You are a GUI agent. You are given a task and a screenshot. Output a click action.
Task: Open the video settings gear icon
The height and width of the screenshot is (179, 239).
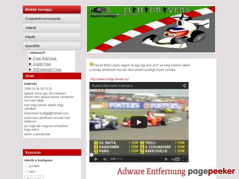pyautogui.click(x=166, y=159)
